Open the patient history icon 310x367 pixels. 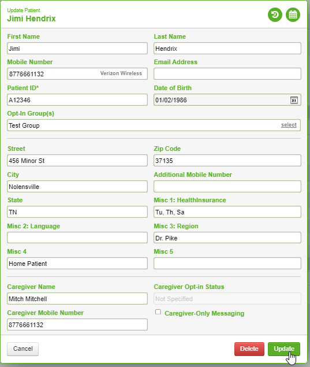click(275, 15)
